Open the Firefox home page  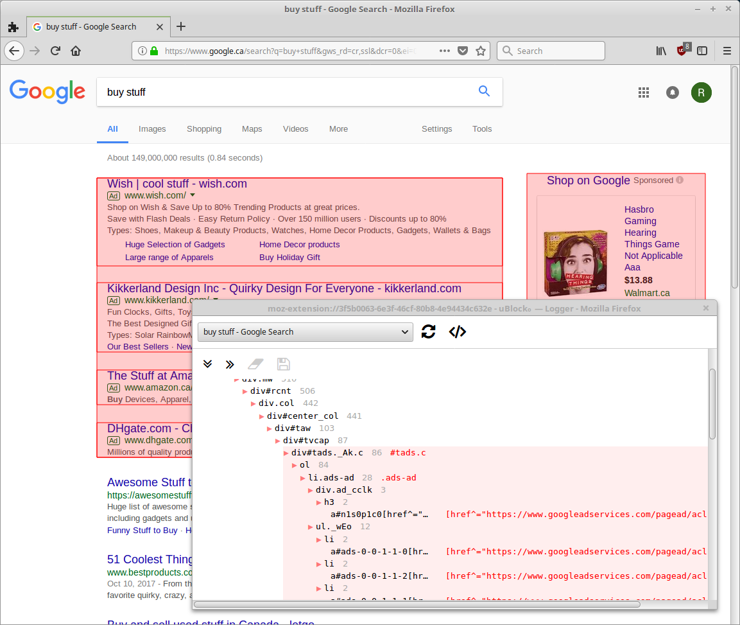(x=76, y=51)
